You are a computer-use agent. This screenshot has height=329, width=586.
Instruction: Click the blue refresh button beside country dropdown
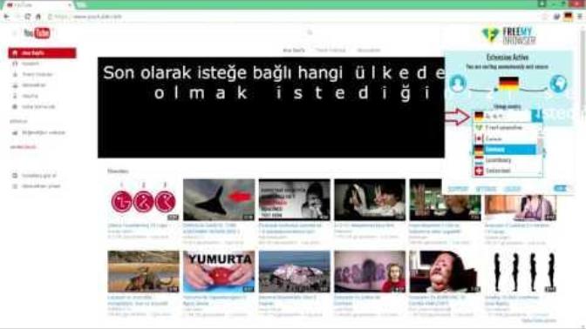point(537,116)
